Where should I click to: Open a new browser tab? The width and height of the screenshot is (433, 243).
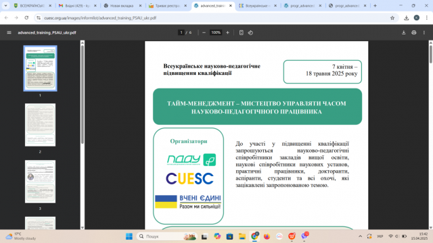[375, 5]
